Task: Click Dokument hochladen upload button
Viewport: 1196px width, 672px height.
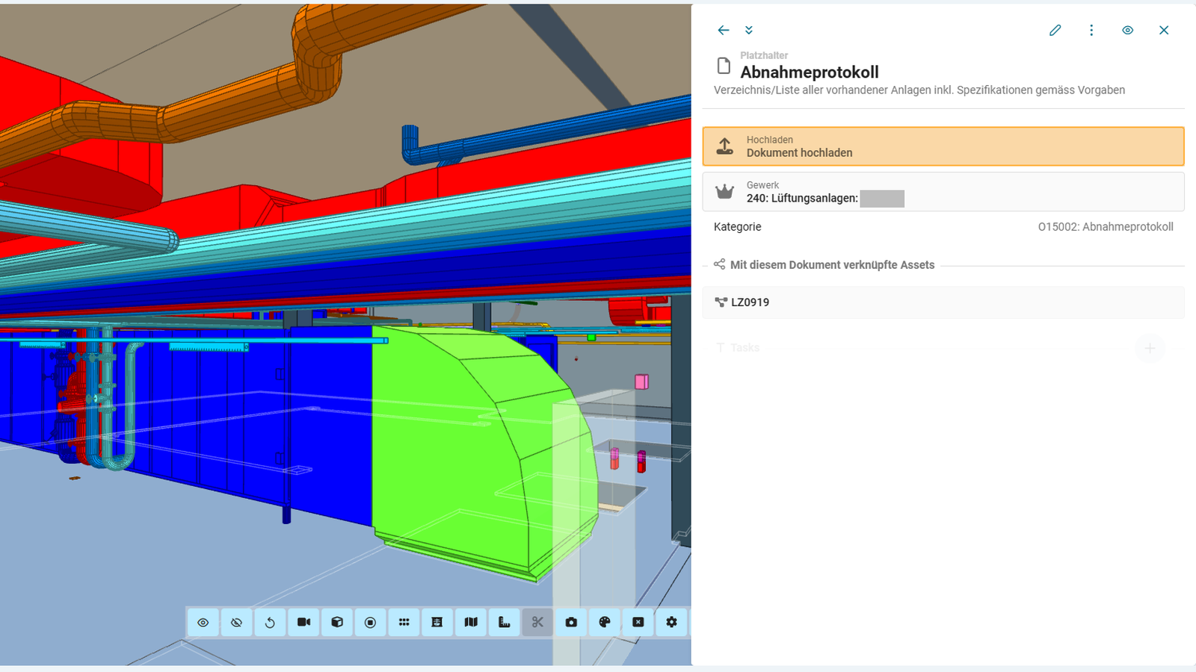Action: [943, 146]
